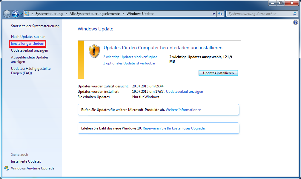301x179 pixels.
Task: Click the heading Updates für den Computer herunterladen
Action: click(x=163, y=47)
